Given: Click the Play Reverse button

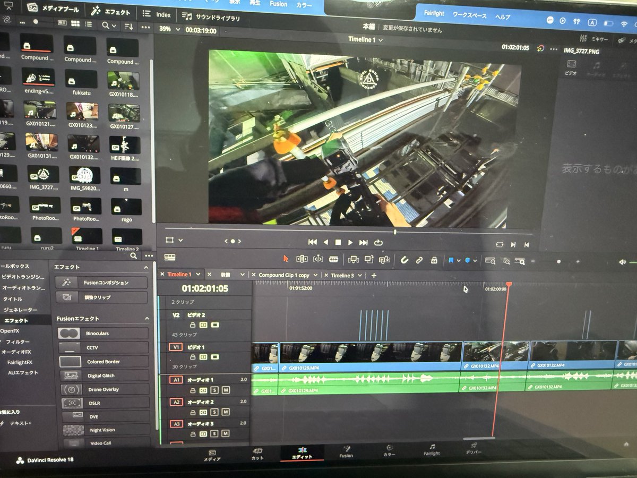Looking at the screenshot, I should pos(326,242).
